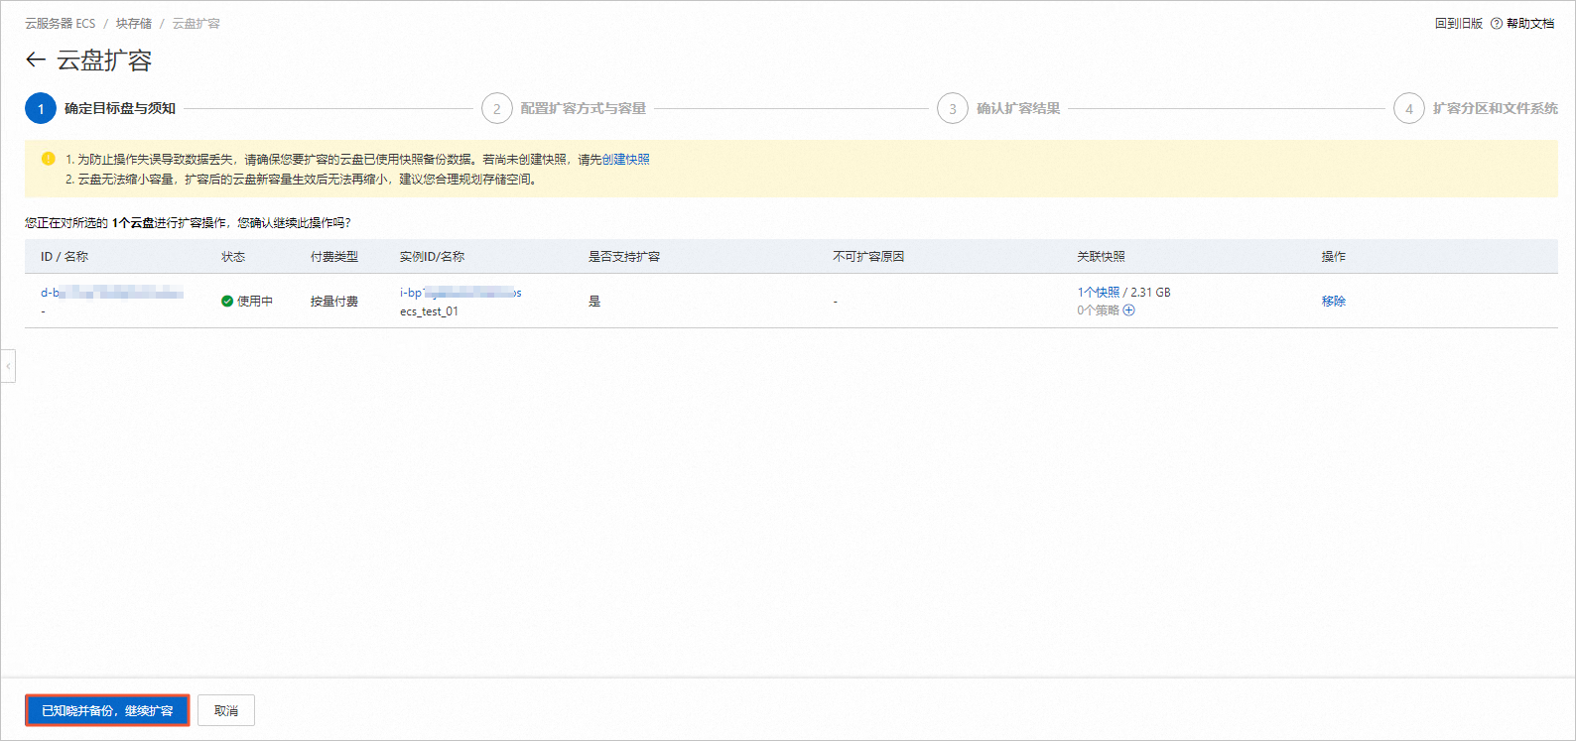The image size is (1576, 741).
Task: Click the 按量付费 cell
Action: (x=334, y=302)
